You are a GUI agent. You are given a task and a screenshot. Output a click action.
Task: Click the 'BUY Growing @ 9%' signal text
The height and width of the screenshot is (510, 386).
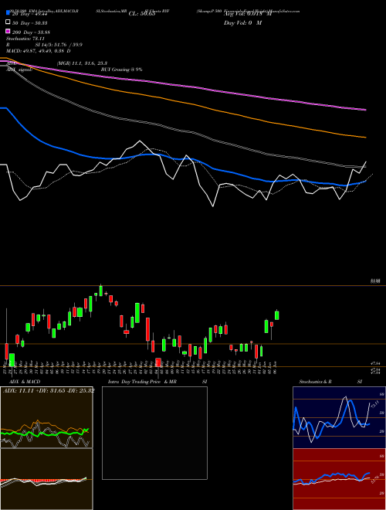[121, 70]
